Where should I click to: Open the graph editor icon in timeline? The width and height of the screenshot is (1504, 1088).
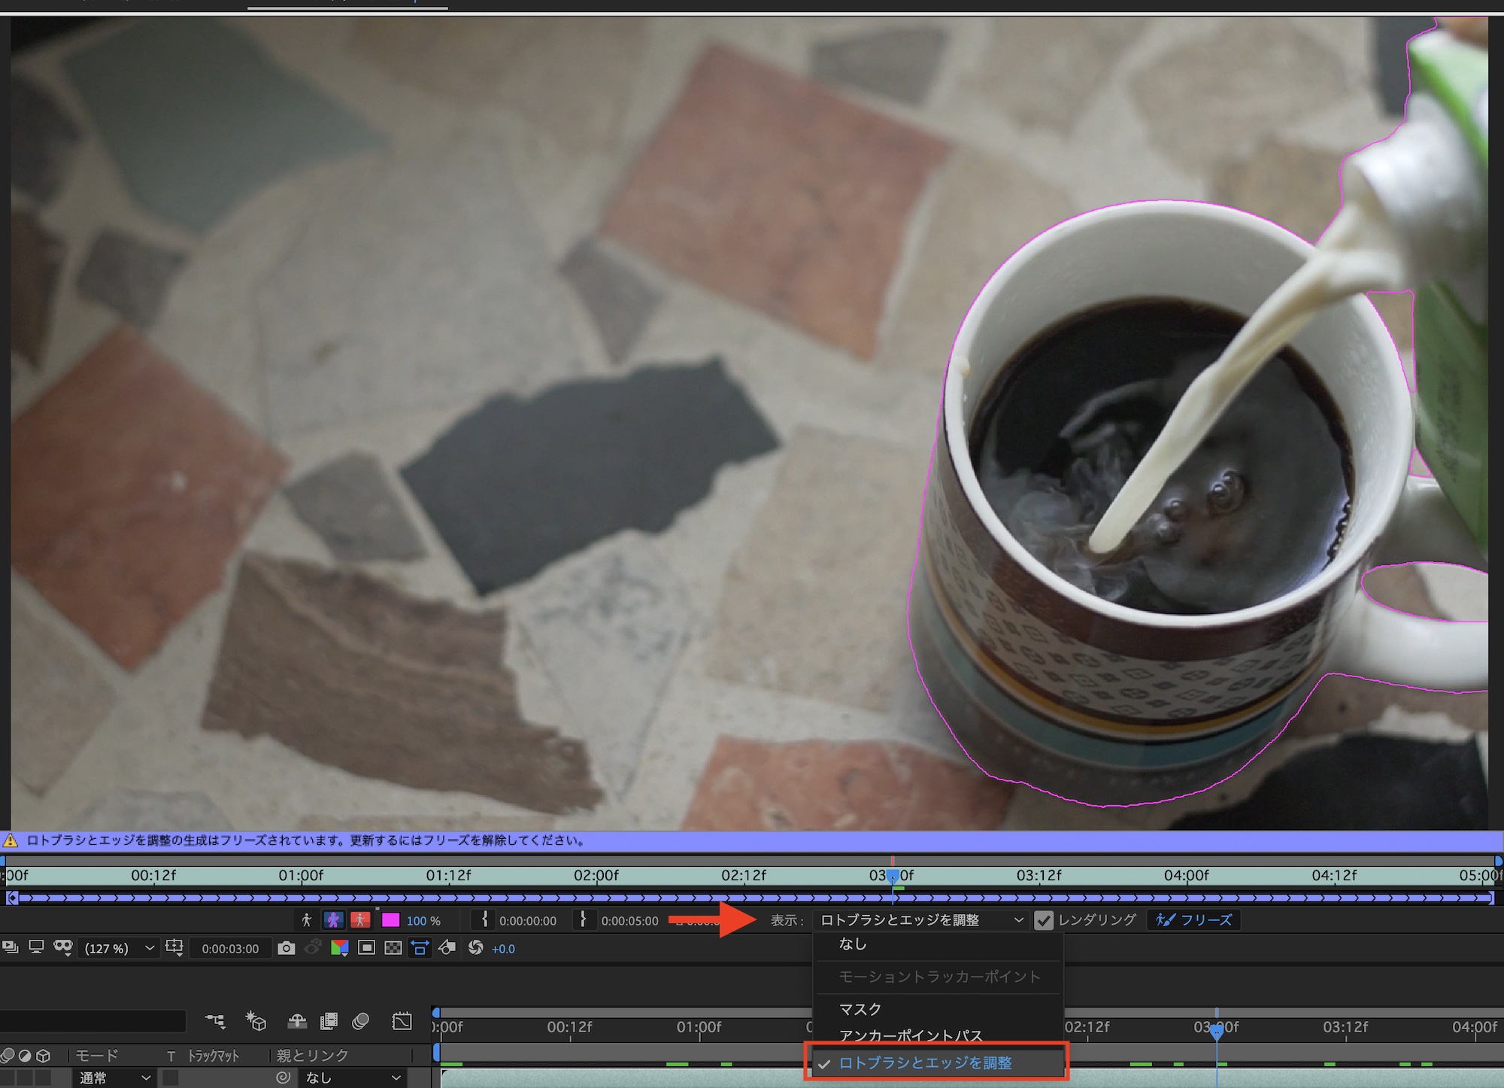(402, 1022)
